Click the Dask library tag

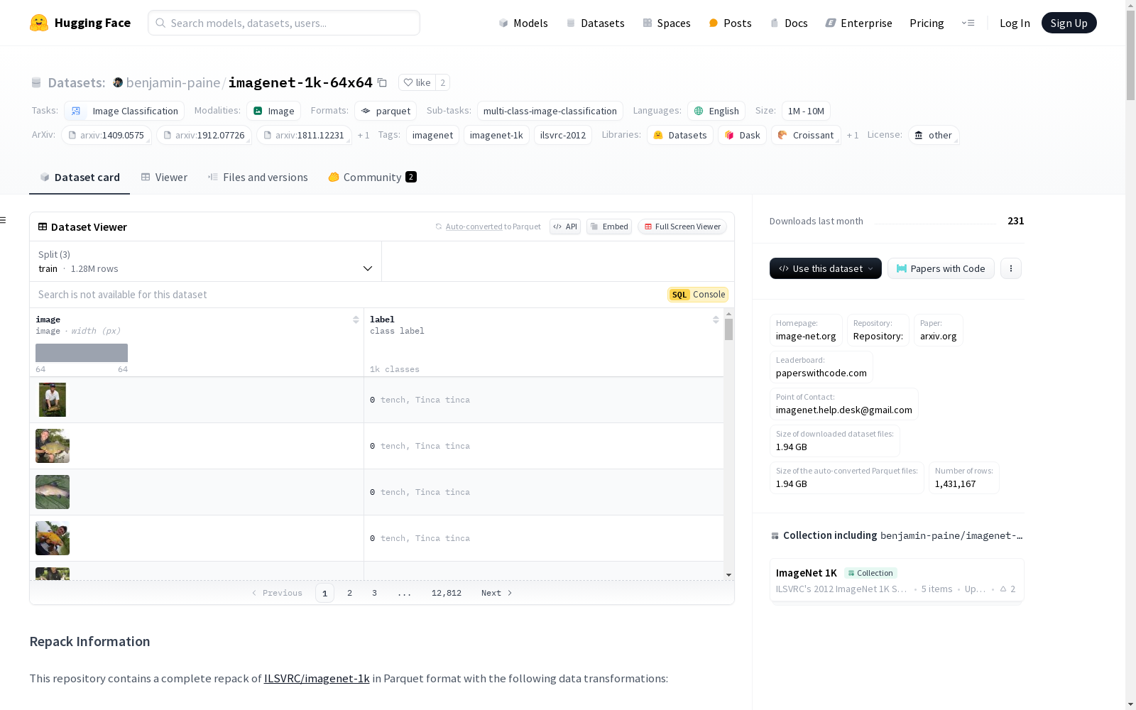[x=742, y=135]
